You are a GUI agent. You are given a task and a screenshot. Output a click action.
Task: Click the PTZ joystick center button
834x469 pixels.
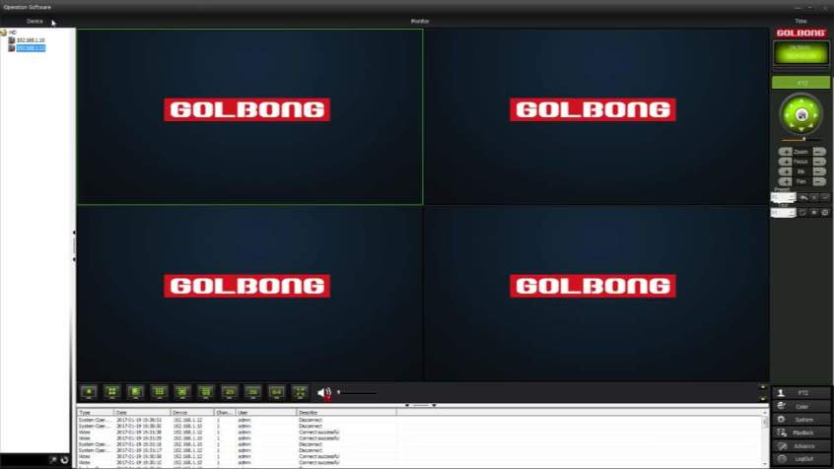point(801,114)
